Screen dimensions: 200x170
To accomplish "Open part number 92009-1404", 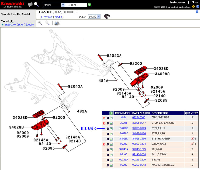I will [139, 144].
